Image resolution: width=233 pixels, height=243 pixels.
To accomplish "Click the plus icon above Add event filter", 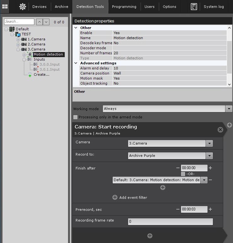I will click(x=163, y=187).
